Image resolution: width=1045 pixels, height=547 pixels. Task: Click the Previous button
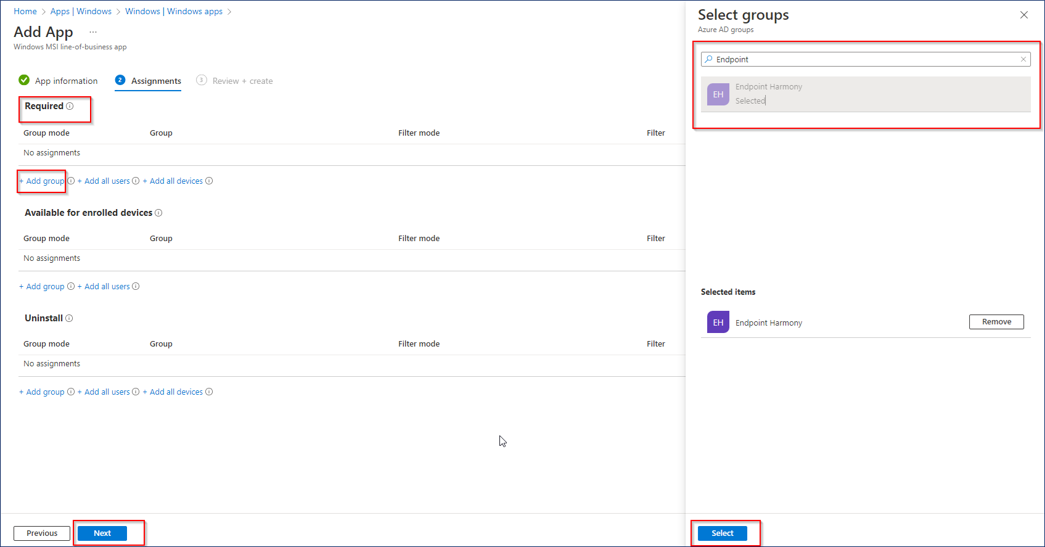click(x=42, y=533)
